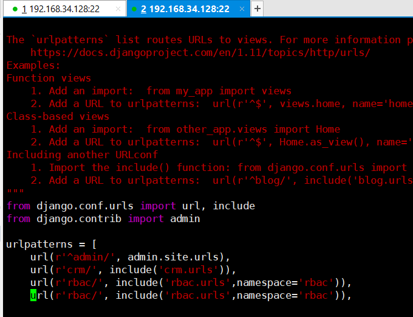Click the green cursor on last rbac line

tap(33, 295)
